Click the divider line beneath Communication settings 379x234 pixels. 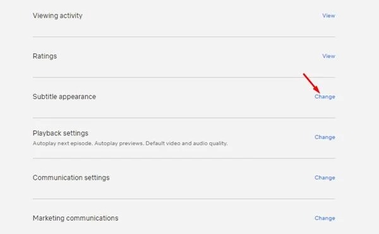point(184,199)
